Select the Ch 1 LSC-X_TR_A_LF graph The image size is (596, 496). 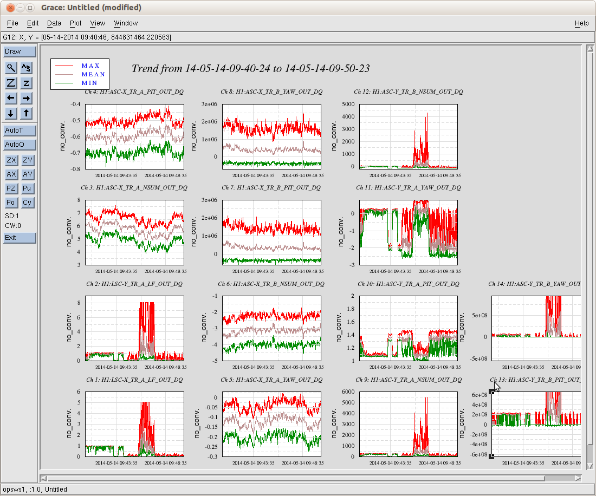[134, 424]
